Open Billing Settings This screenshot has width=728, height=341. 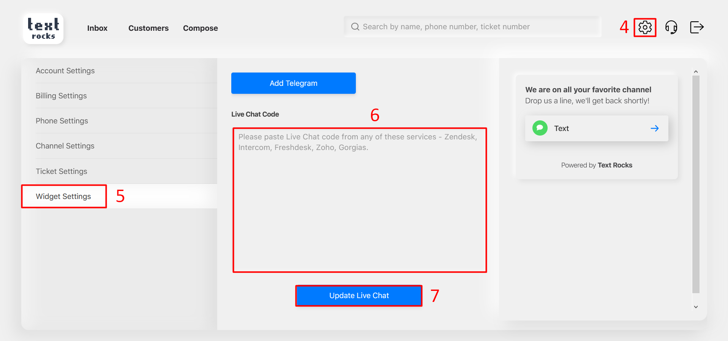(61, 96)
